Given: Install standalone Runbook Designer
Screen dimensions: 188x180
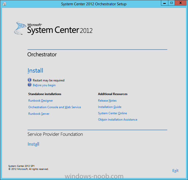Looking at the screenshot, I should pos(40,101).
